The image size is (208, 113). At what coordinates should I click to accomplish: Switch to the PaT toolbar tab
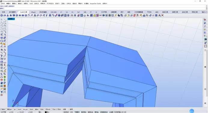(78, 12)
